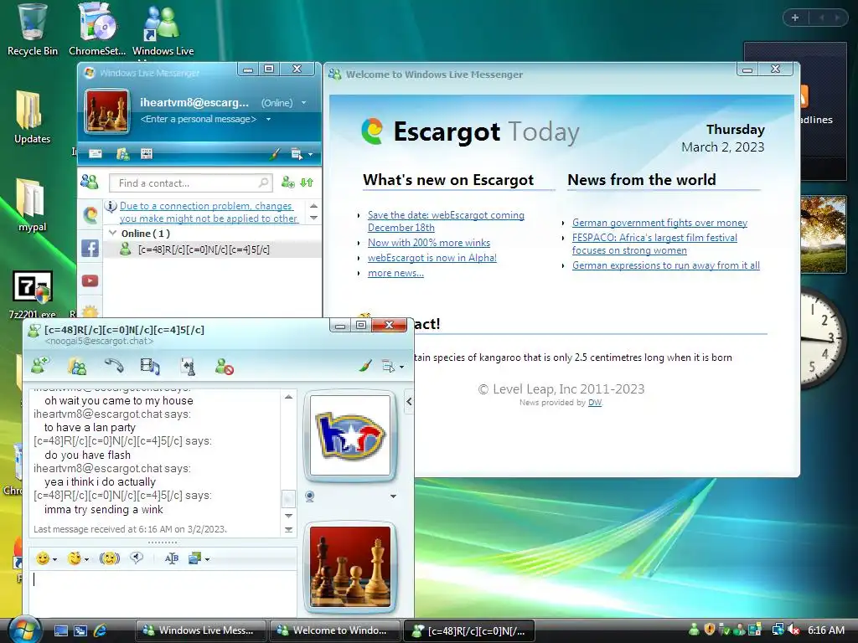The image size is (858, 643).
Task: Click your chess display picture in the chat window
Action: [350, 567]
